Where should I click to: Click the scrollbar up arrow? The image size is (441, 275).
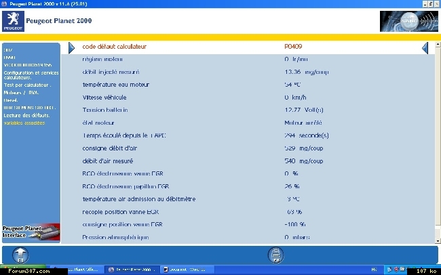point(438,44)
